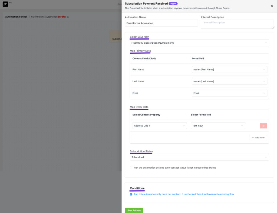Click the Automation Funnel breadcrumb link
The image size is (277, 213).
point(16,17)
